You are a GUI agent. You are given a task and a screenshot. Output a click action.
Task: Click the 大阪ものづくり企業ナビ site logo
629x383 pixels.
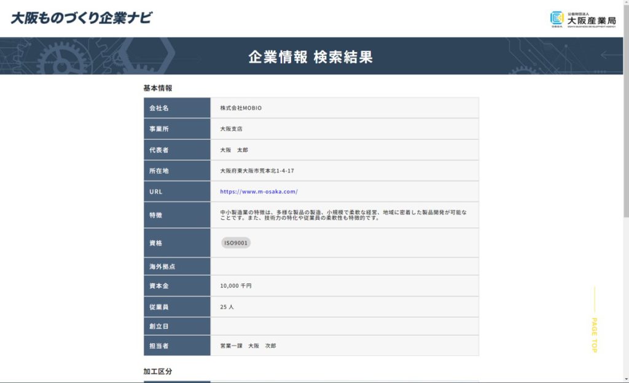(82, 18)
